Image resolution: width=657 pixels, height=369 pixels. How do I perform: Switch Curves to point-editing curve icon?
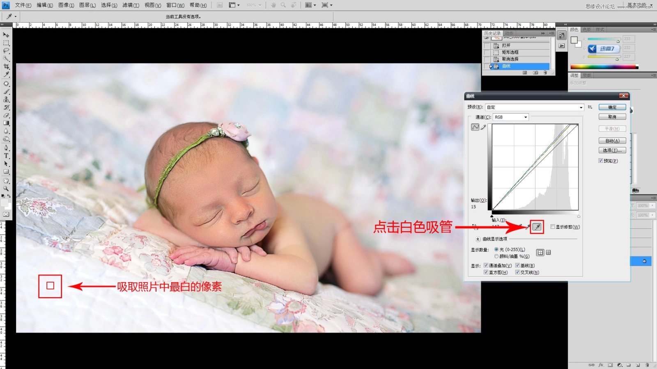tap(476, 127)
